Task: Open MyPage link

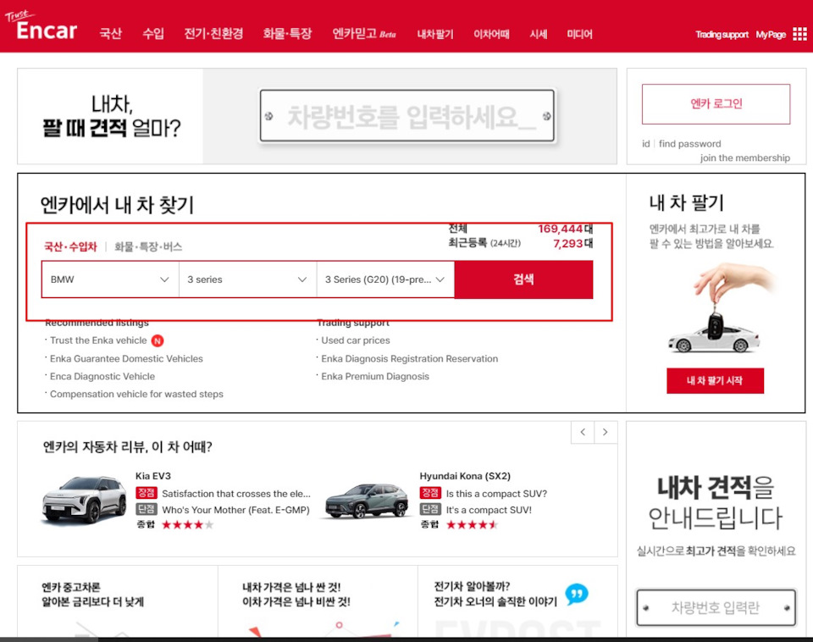Action: tap(771, 35)
